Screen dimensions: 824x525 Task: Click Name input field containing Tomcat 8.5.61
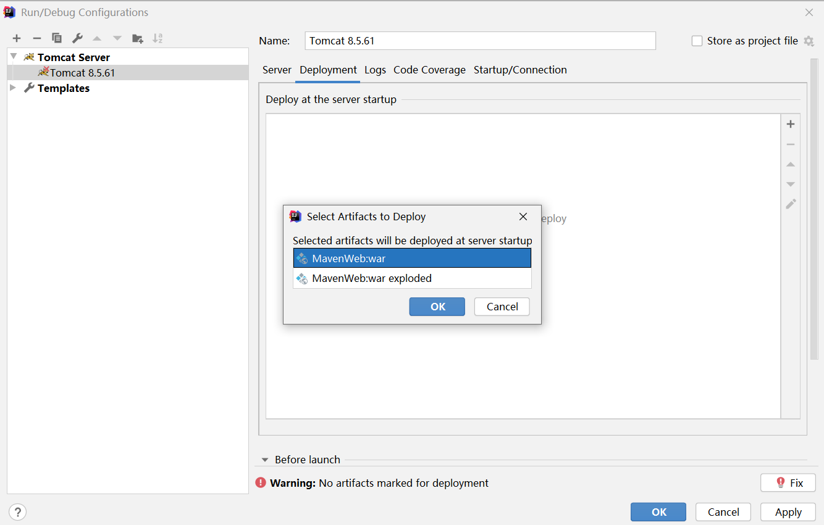coord(481,41)
